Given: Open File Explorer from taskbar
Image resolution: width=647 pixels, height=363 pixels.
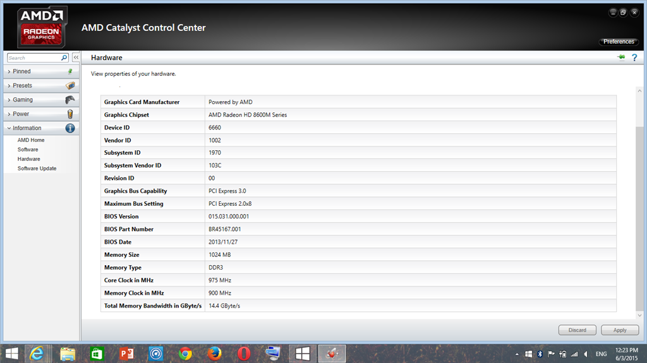Looking at the screenshot, I should [68, 354].
